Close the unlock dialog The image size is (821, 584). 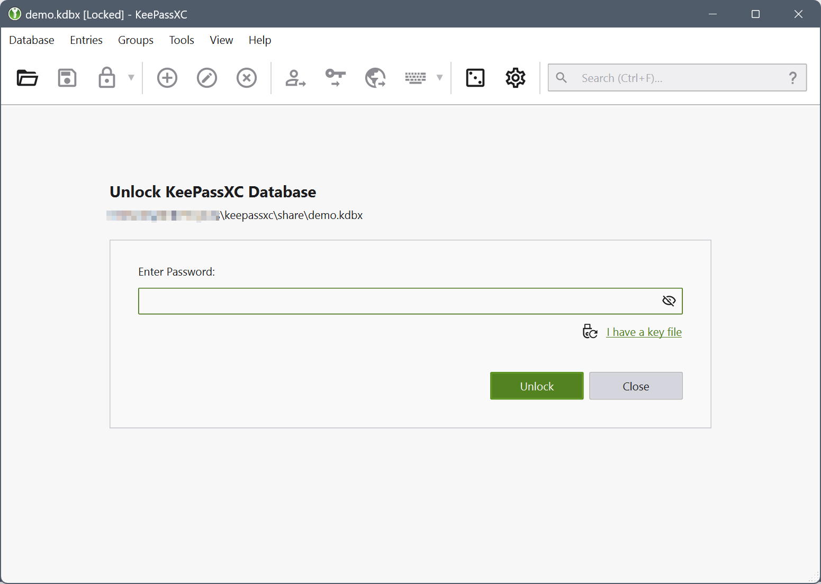point(635,386)
